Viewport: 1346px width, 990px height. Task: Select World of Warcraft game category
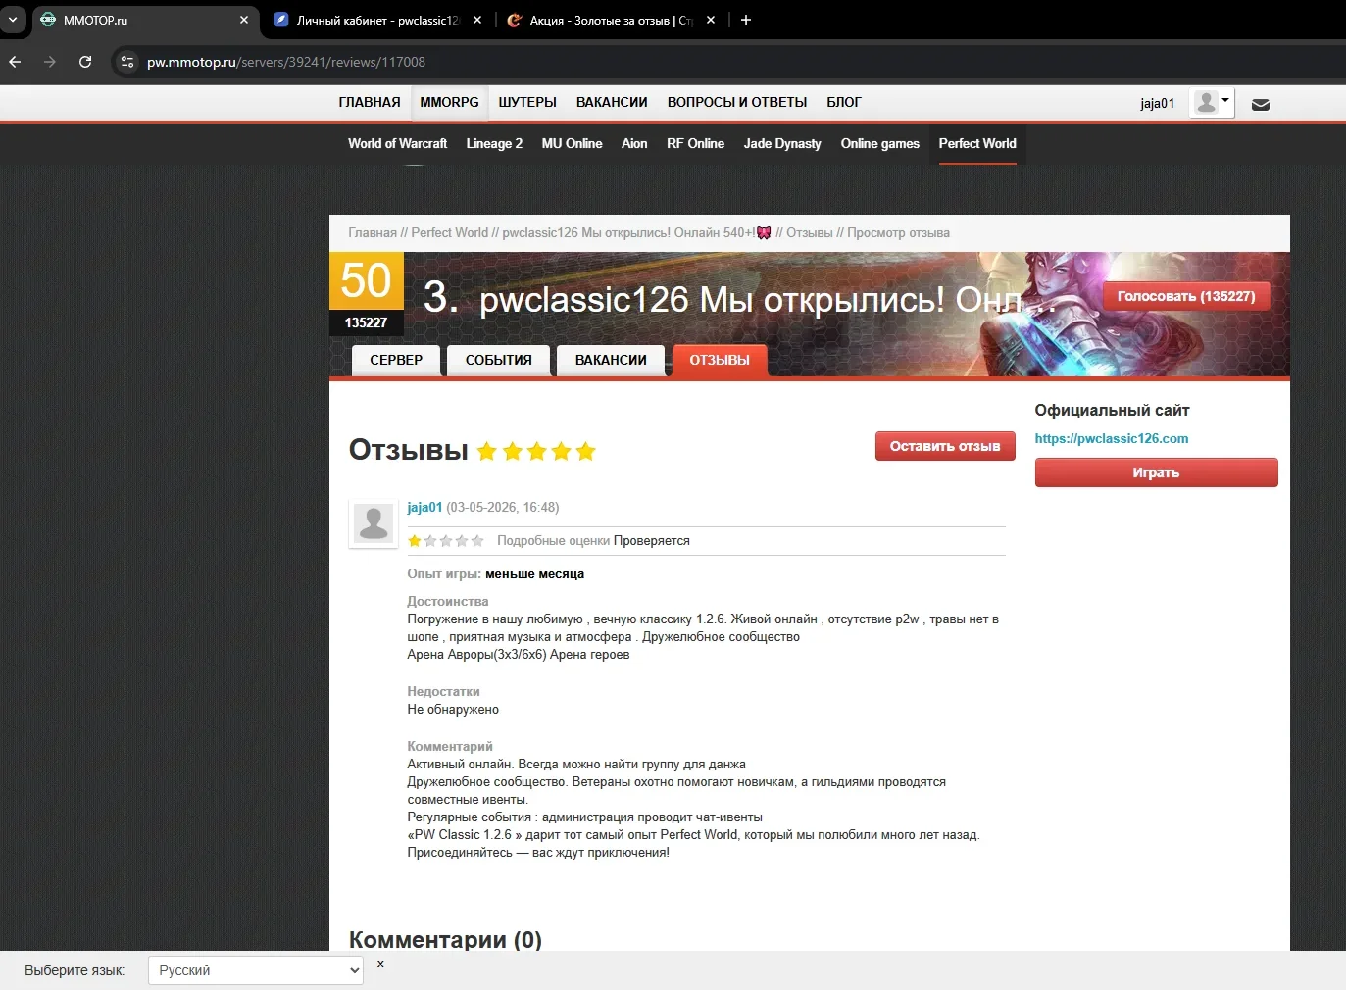point(397,143)
